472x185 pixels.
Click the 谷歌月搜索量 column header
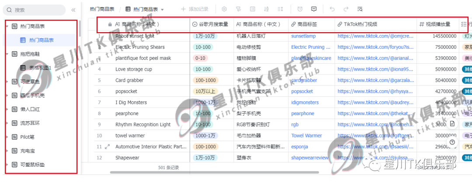click(212, 24)
